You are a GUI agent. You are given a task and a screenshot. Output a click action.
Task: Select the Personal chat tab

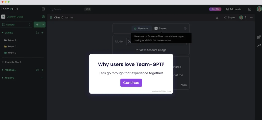point(141,28)
